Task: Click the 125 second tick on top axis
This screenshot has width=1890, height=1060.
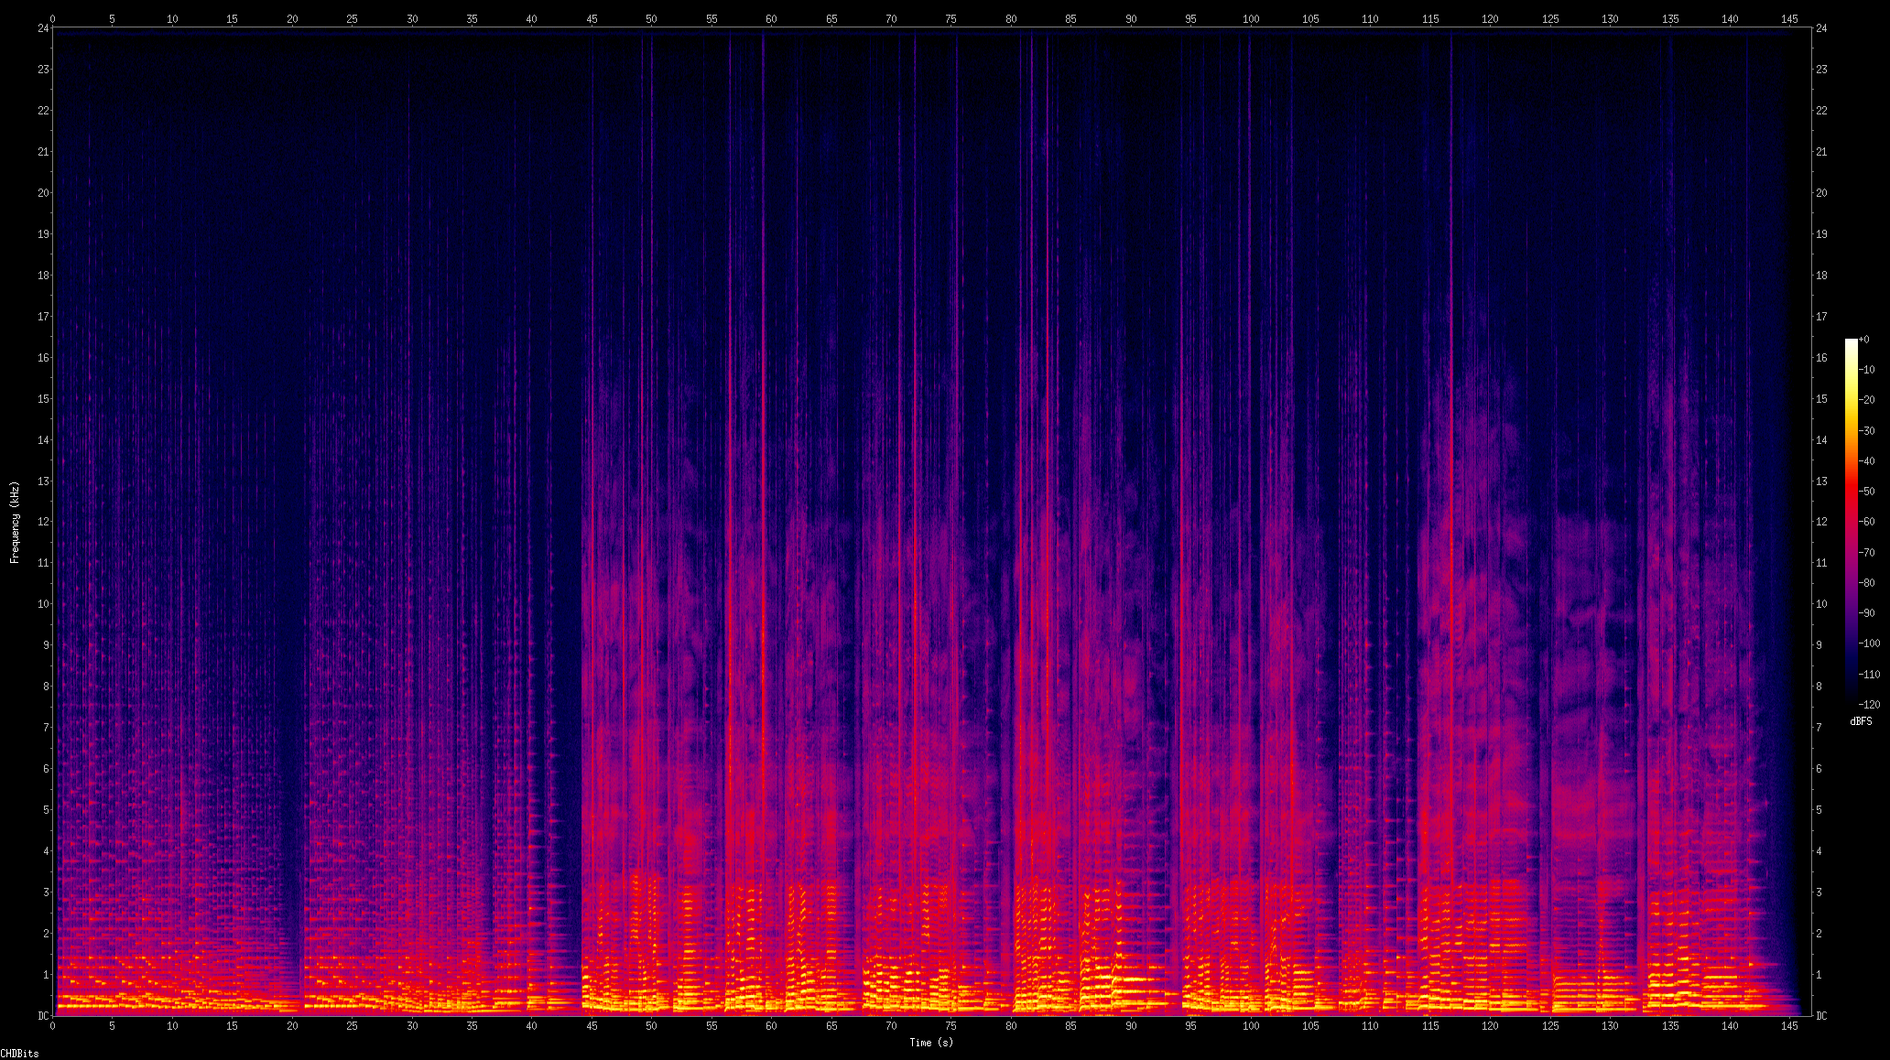Action: tap(1549, 18)
